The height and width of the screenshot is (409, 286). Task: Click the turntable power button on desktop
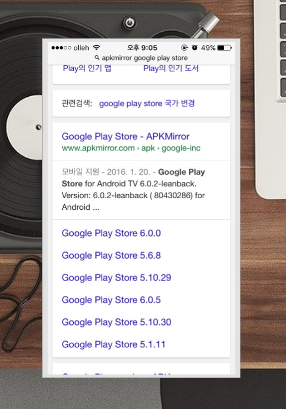[x=129, y=23]
